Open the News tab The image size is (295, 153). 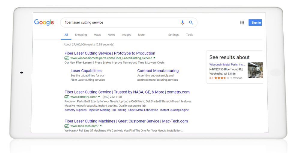(111, 35)
